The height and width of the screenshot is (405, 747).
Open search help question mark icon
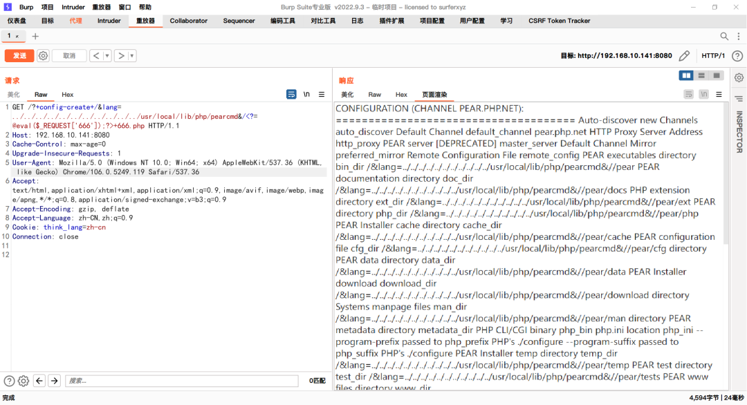(9, 381)
